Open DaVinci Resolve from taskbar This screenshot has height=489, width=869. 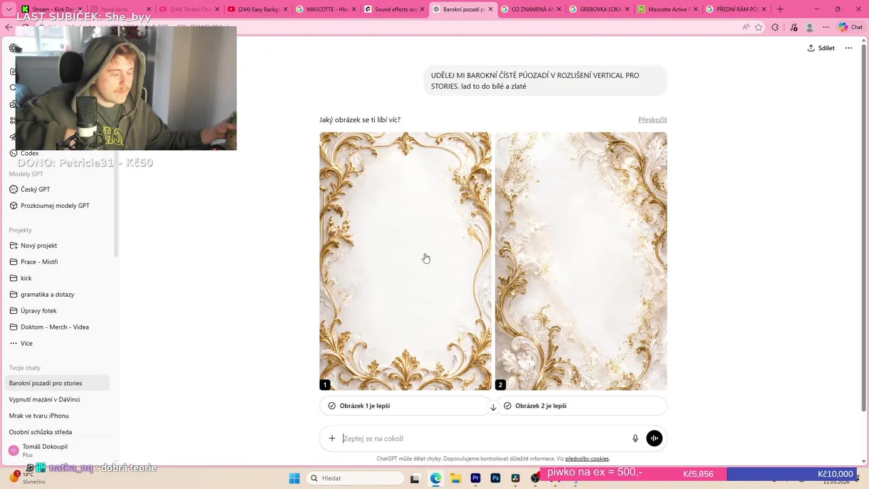tap(516, 478)
